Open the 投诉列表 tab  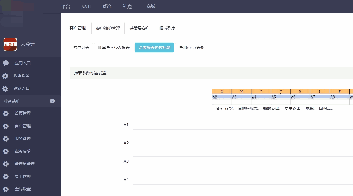click(167, 28)
